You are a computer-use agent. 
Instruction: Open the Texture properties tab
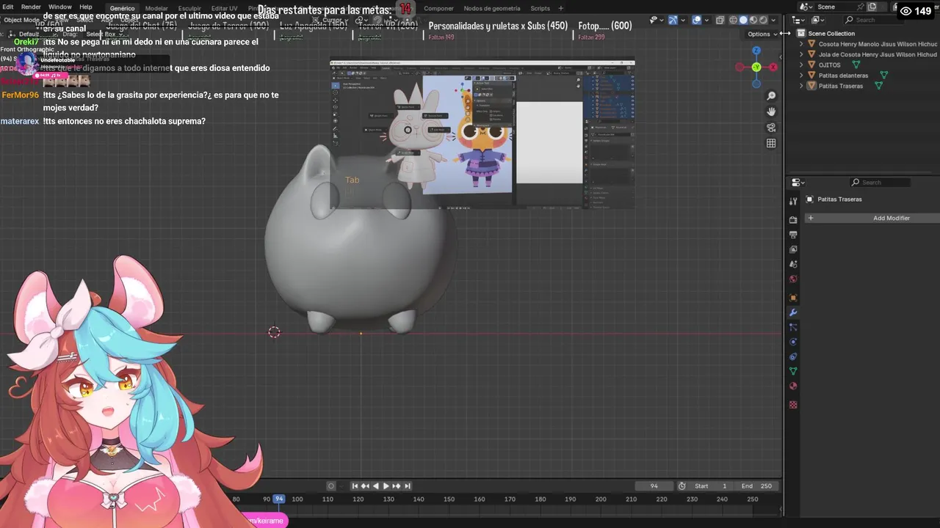793,405
